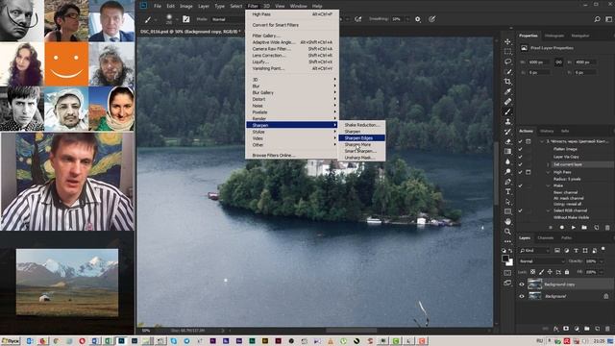Toggle checkmark for the Layer Via Copy step
615x346 pixels.
coord(521,157)
